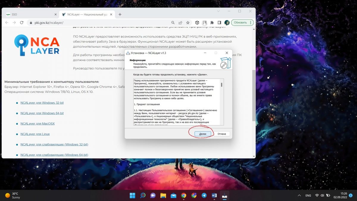
Task: Go forward in Chrome
Action: point(14,23)
